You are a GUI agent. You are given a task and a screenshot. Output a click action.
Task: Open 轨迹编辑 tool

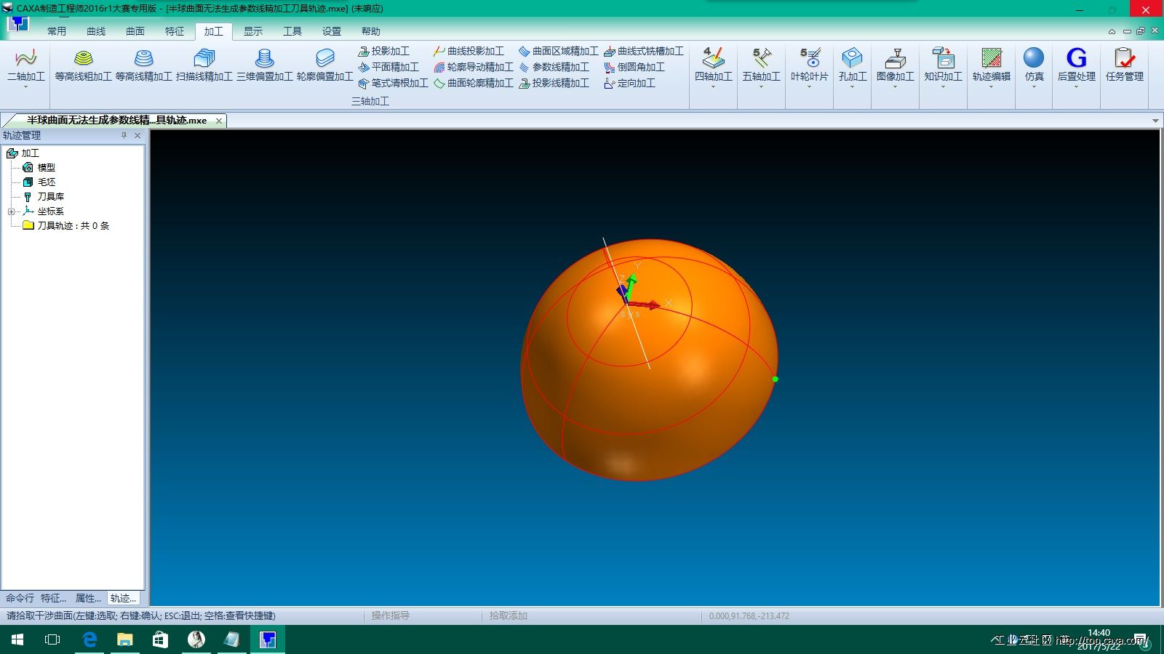[x=991, y=66]
